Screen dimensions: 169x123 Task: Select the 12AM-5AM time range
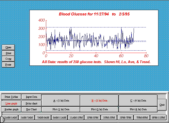pyautogui.click(x=10, y=117)
